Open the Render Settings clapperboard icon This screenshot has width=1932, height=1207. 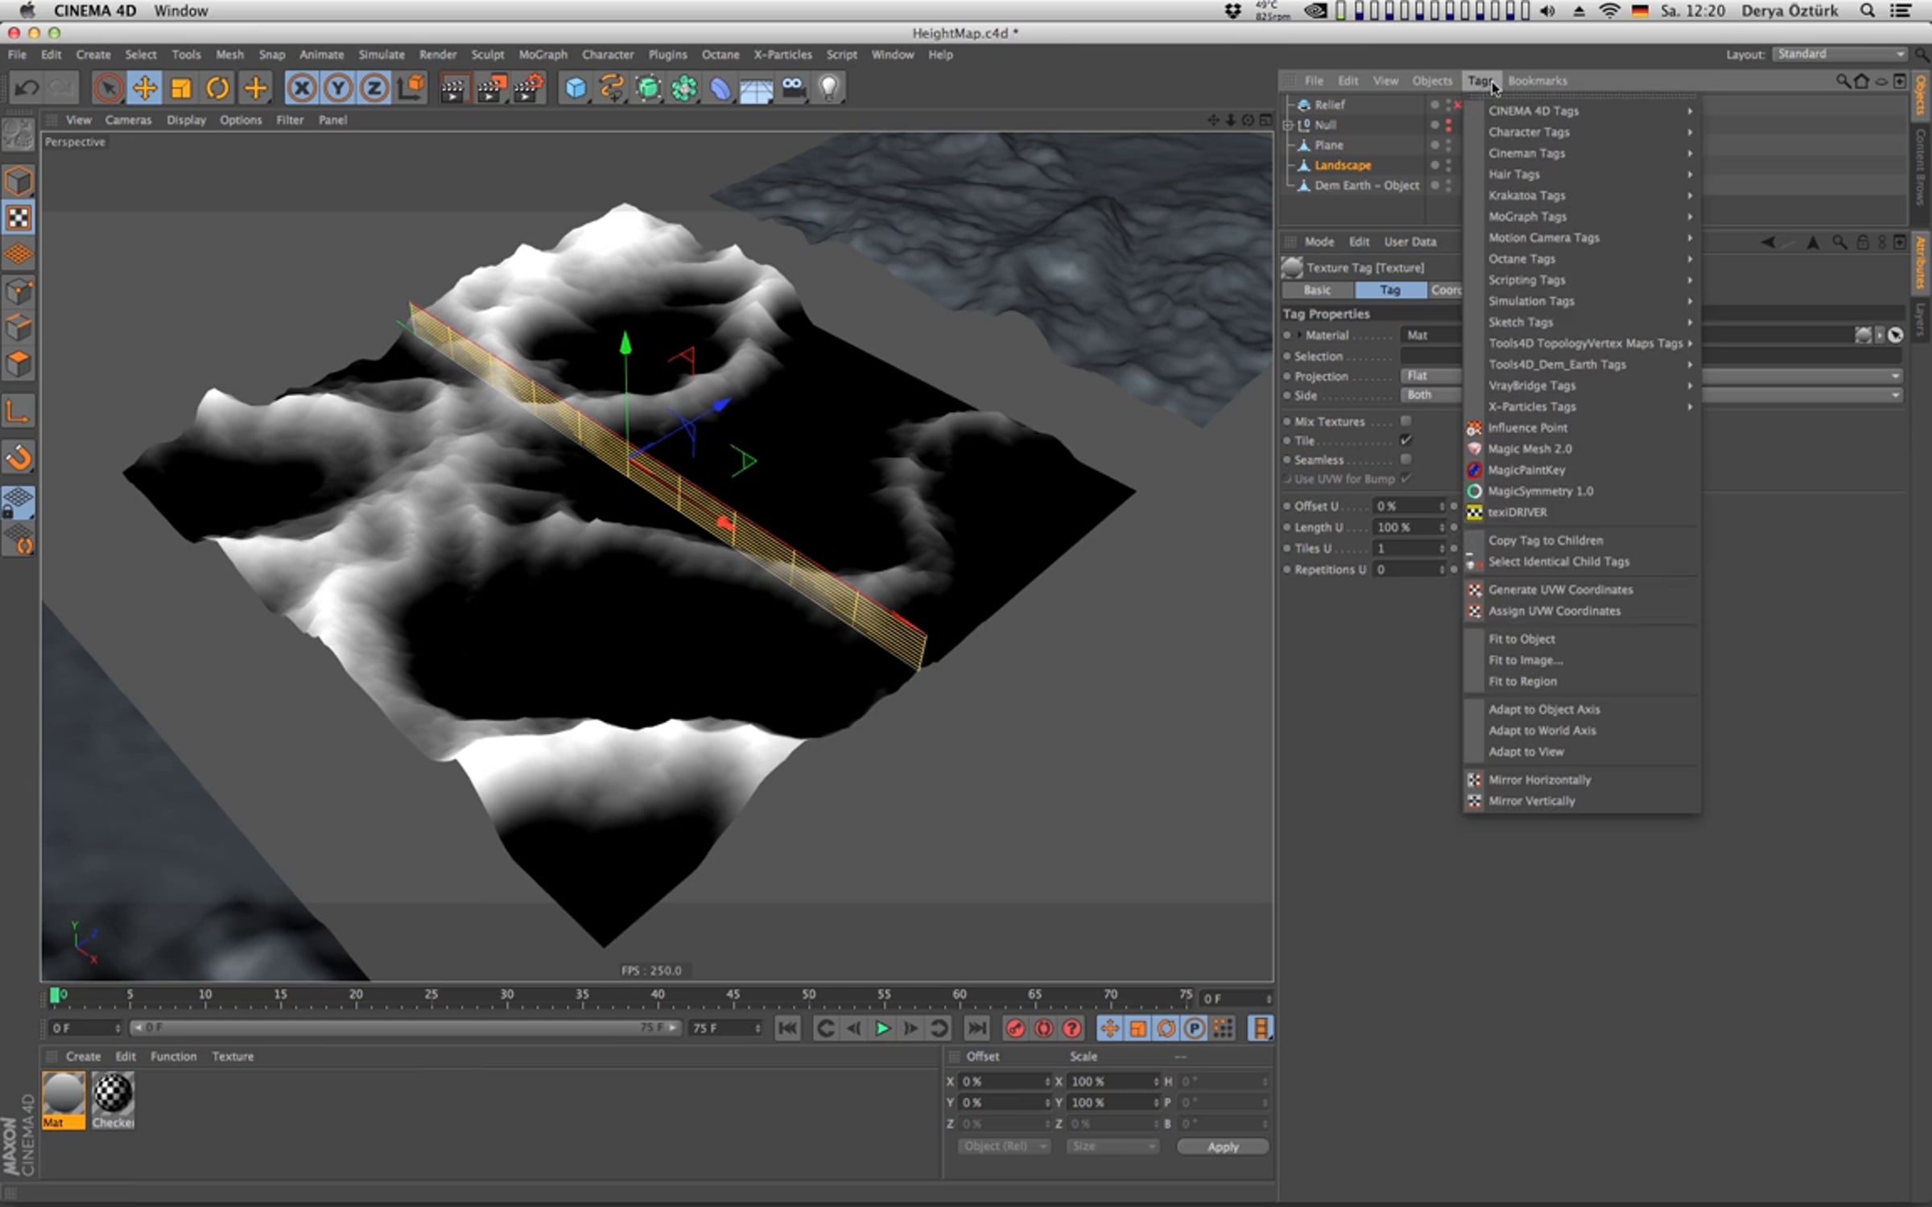click(x=528, y=88)
